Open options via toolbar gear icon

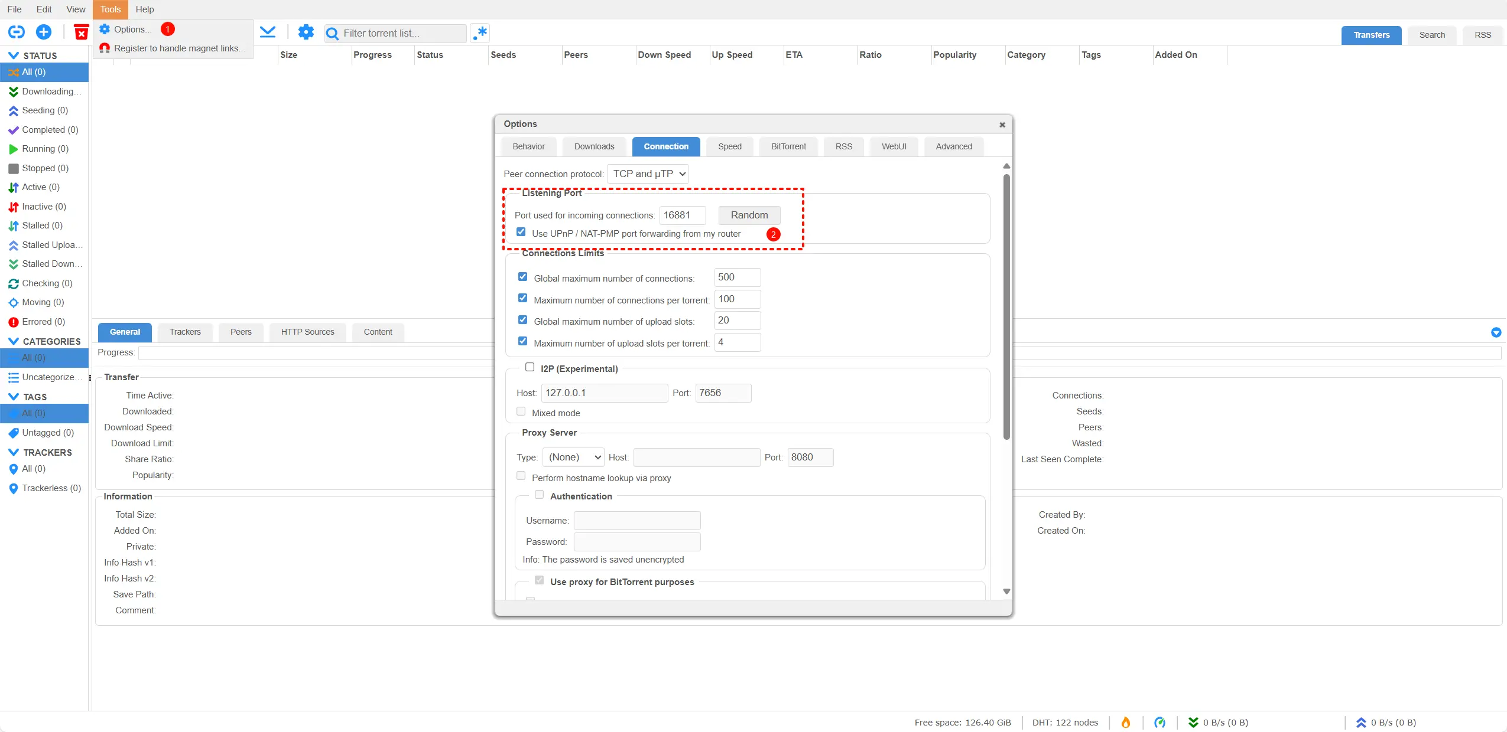coord(306,32)
